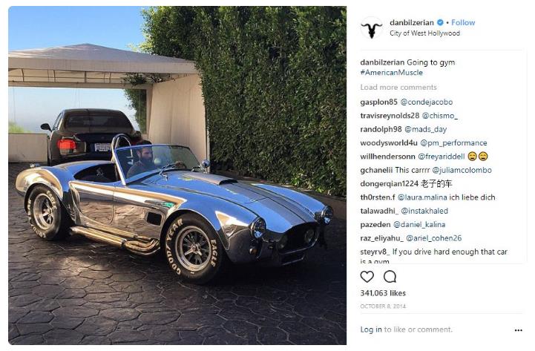Visit steyrv8_ commenter profile

click(x=375, y=252)
